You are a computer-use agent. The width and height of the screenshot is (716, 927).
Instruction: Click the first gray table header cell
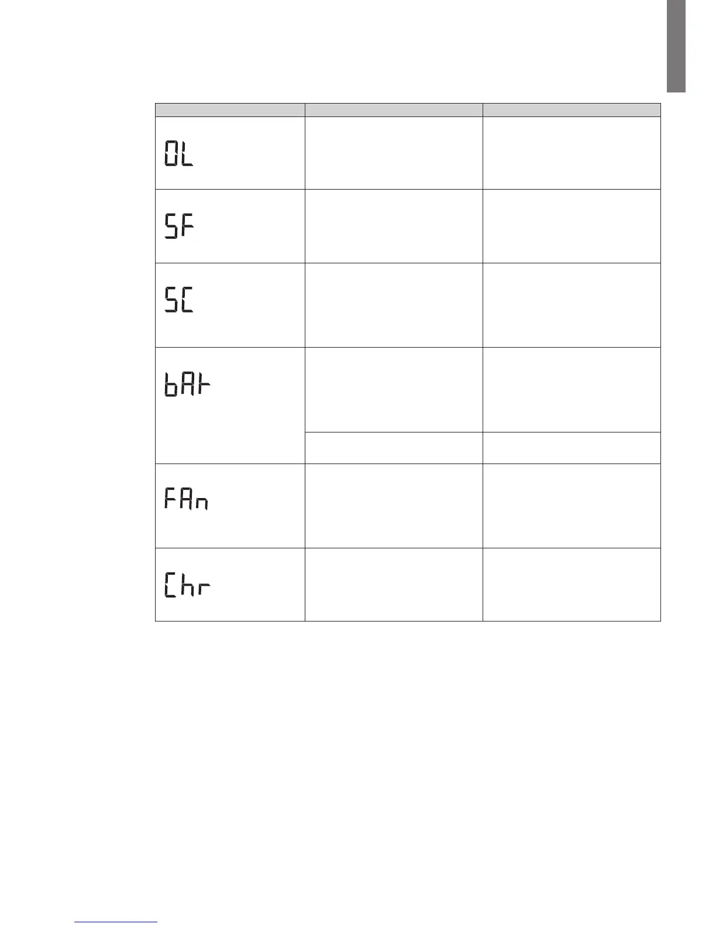(x=230, y=110)
